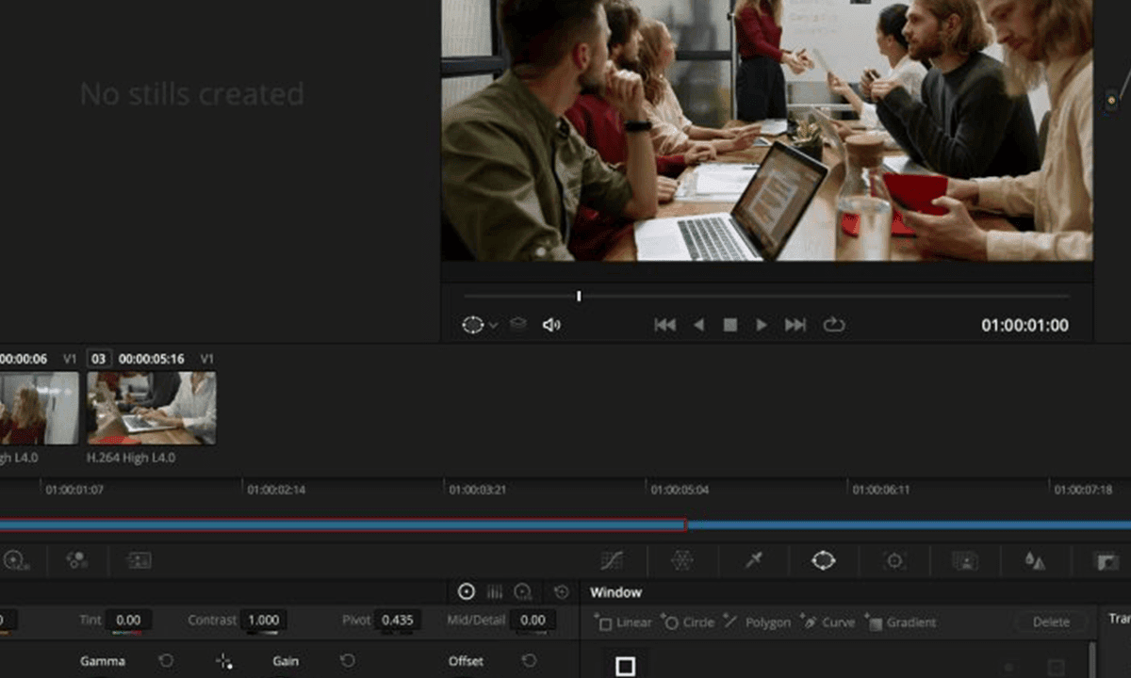Open the Tracker palette
This screenshot has height=678, width=1131.
(893, 560)
